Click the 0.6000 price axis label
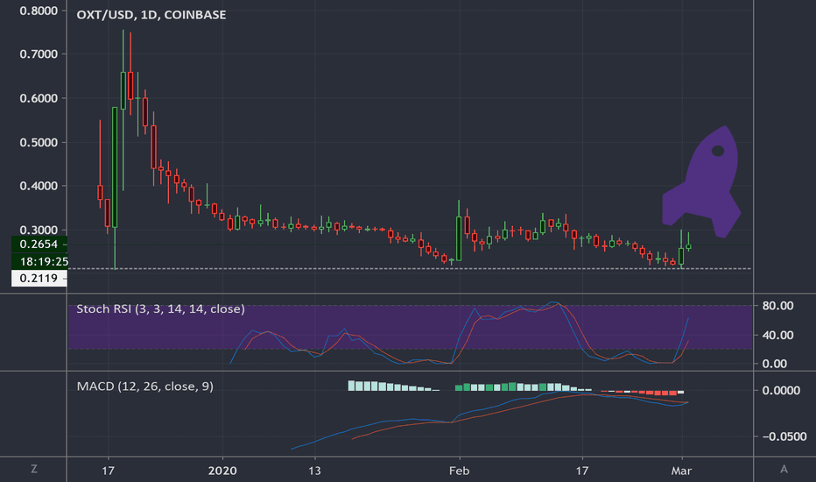Screen dimensions: 816x482 pyautogui.click(x=39, y=98)
